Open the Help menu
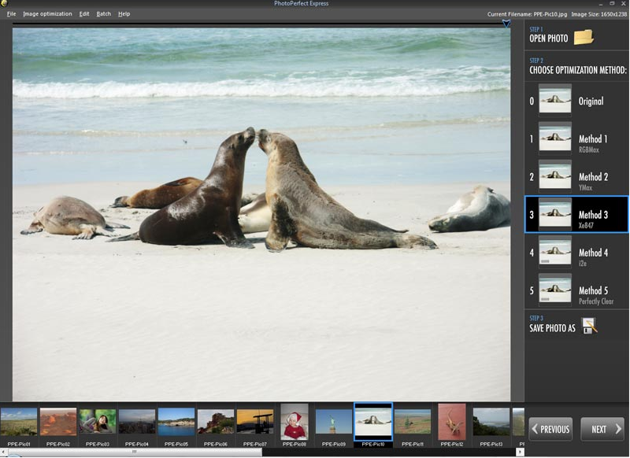 pos(124,14)
